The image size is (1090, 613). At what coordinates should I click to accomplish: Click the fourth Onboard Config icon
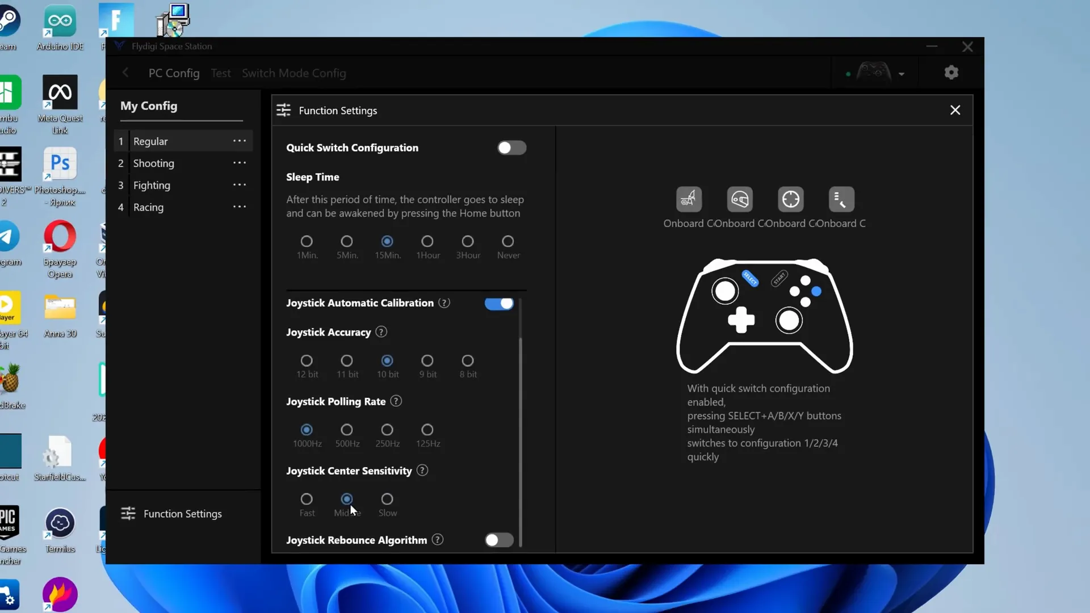point(841,199)
